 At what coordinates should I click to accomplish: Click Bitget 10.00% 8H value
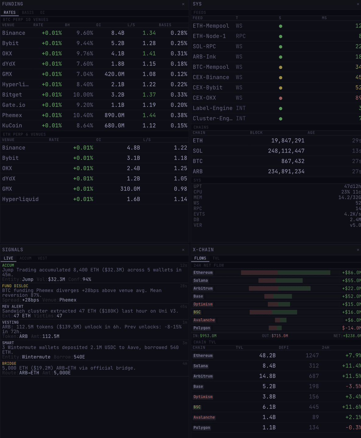coord(83,95)
